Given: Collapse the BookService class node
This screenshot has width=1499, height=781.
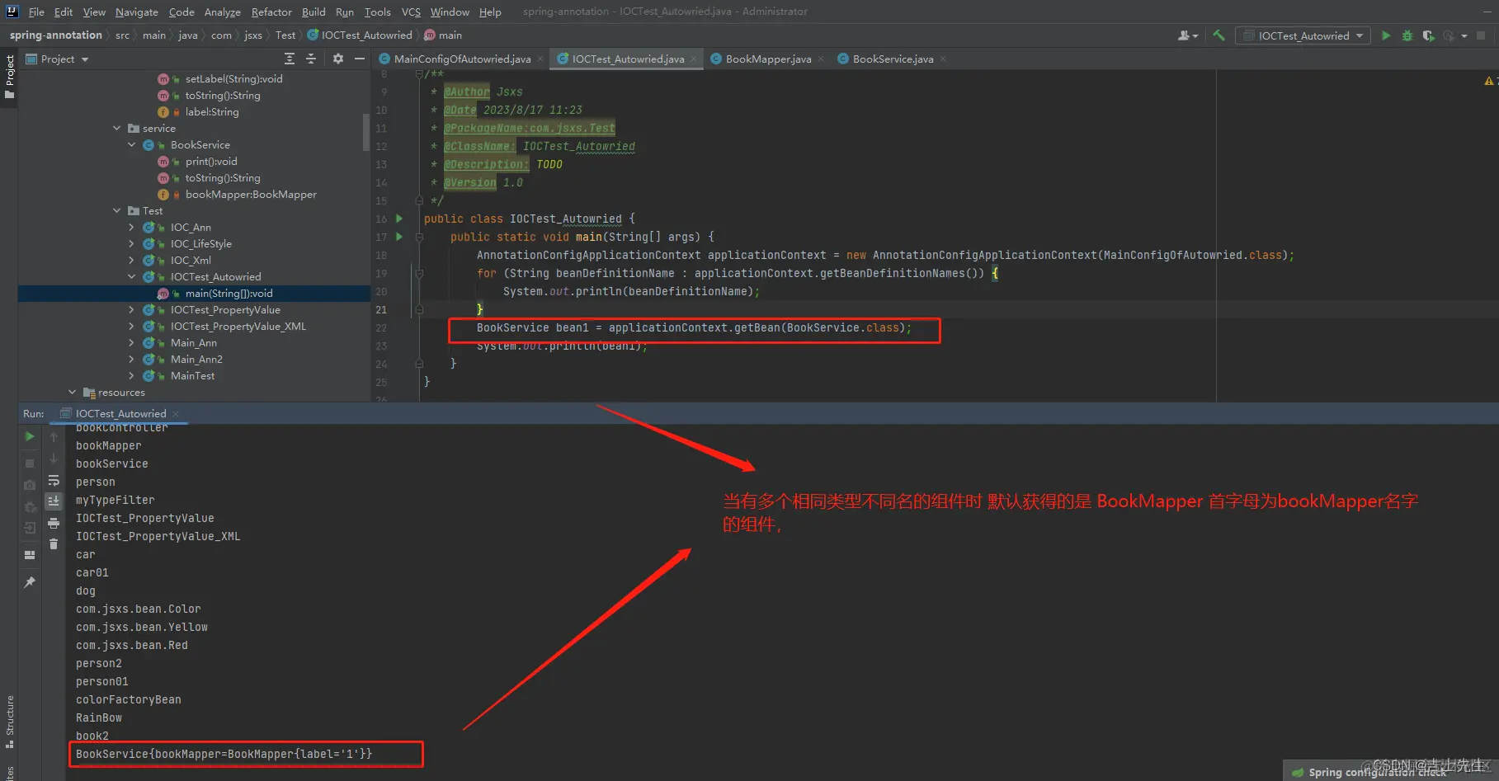Looking at the screenshot, I should point(132,145).
